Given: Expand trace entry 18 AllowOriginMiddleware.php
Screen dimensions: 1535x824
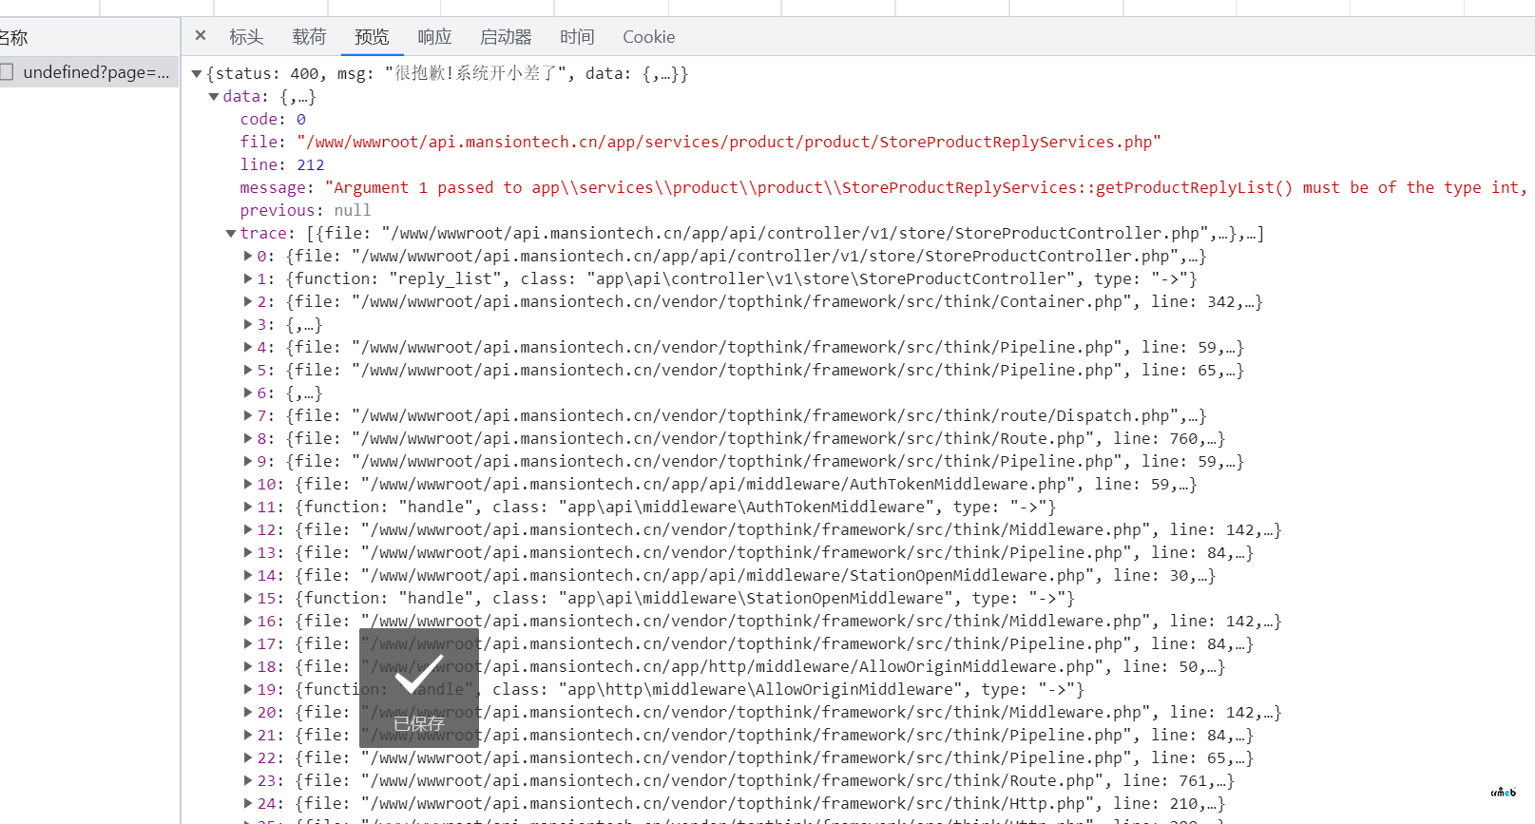Looking at the screenshot, I should pos(248,666).
